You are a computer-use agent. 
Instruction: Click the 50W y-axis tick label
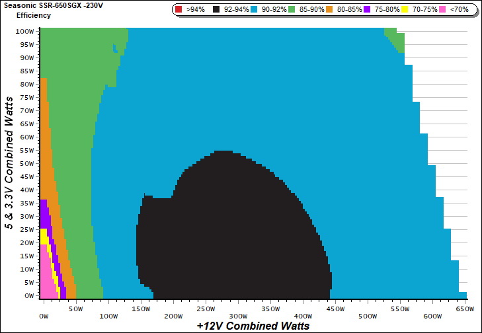26,163
